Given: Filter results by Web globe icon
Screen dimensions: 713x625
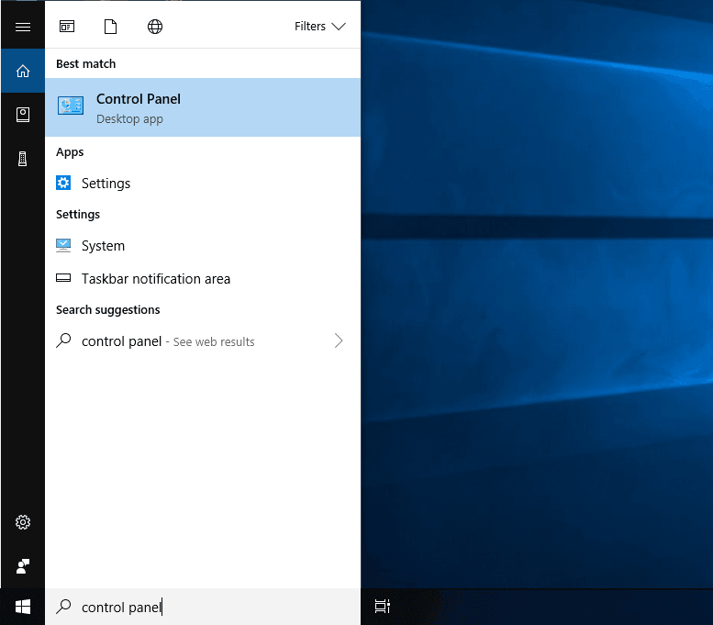Looking at the screenshot, I should (x=155, y=27).
